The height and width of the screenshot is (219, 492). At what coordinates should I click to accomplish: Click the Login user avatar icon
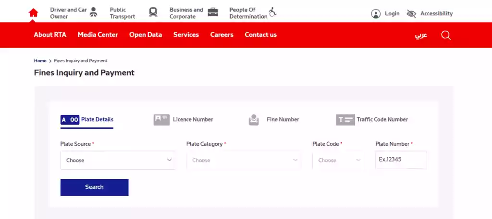coord(376,14)
